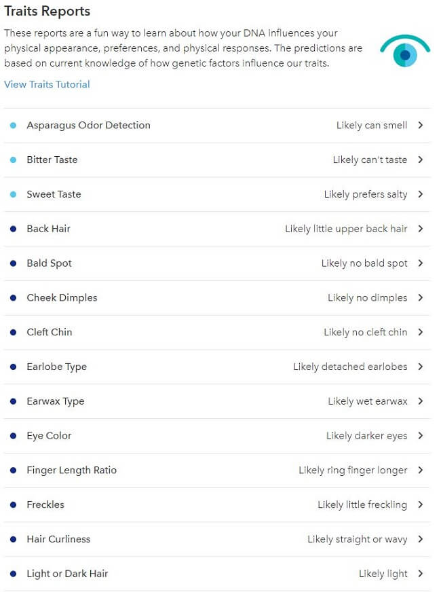Click the eye icon beside Traits Reports

coord(405,51)
